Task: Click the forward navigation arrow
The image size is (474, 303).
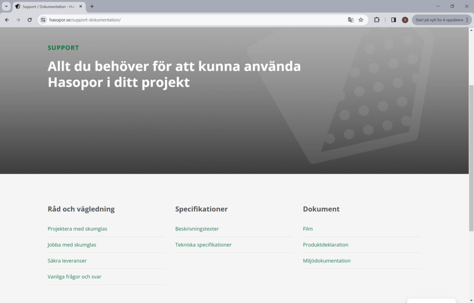Action: pyautogui.click(x=18, y=20)
